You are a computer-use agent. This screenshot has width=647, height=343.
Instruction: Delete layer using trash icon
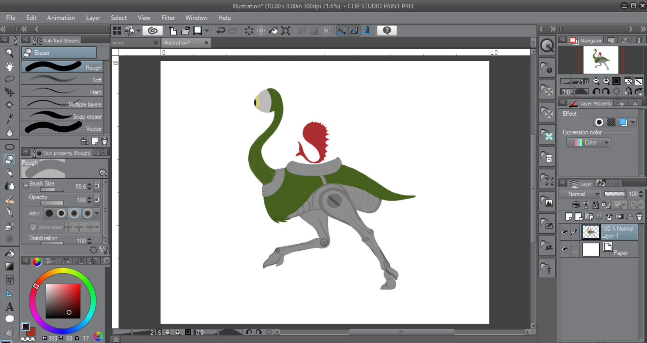pos(639,217)
